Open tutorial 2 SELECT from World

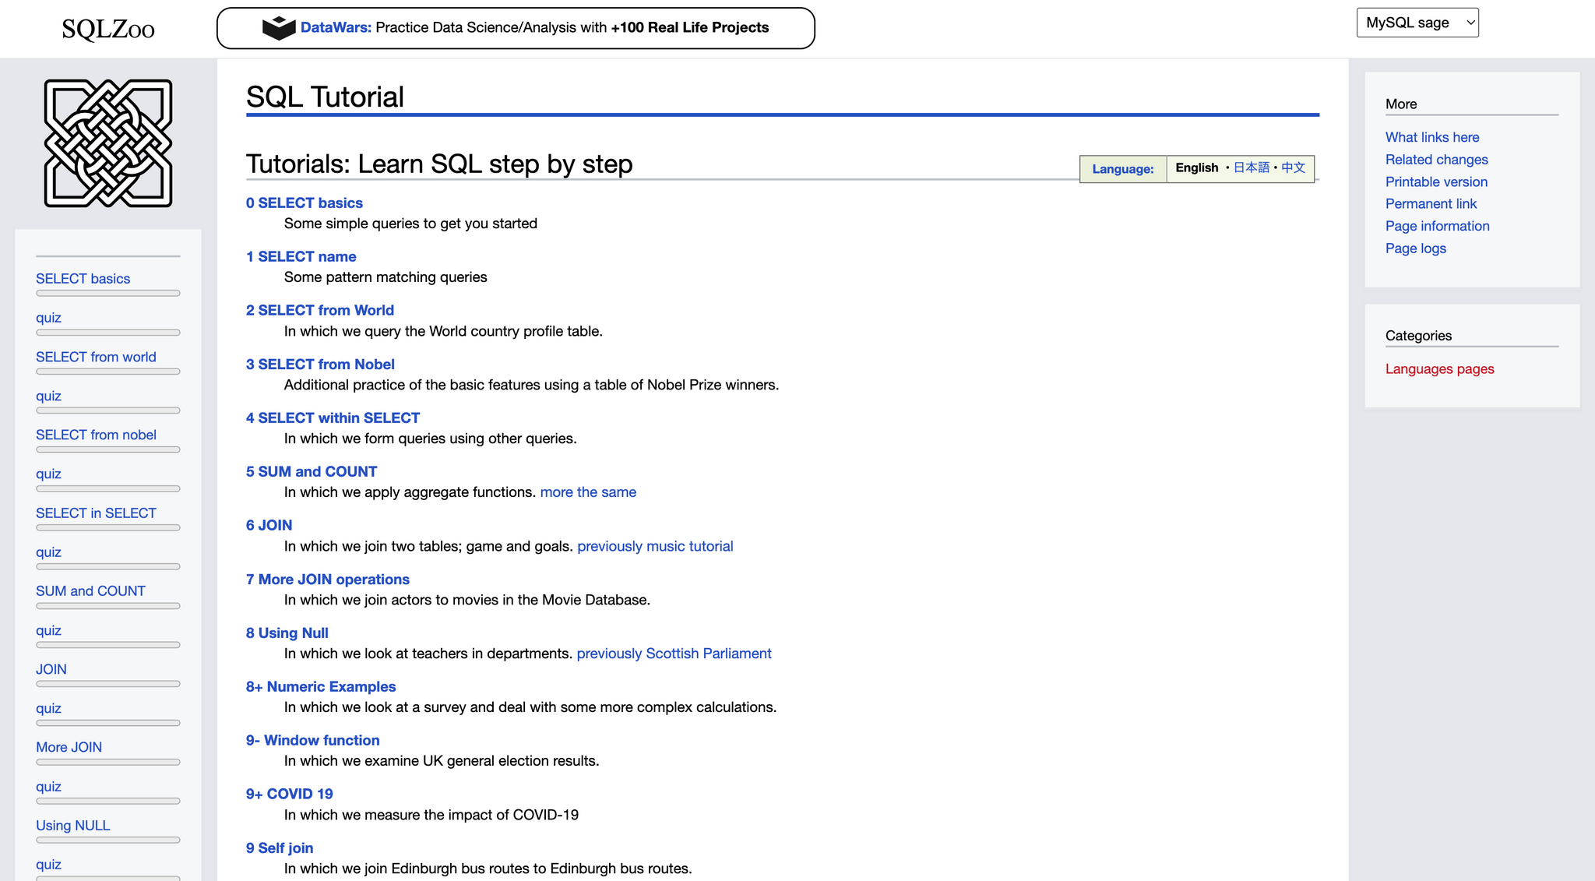tap(320, 310)
